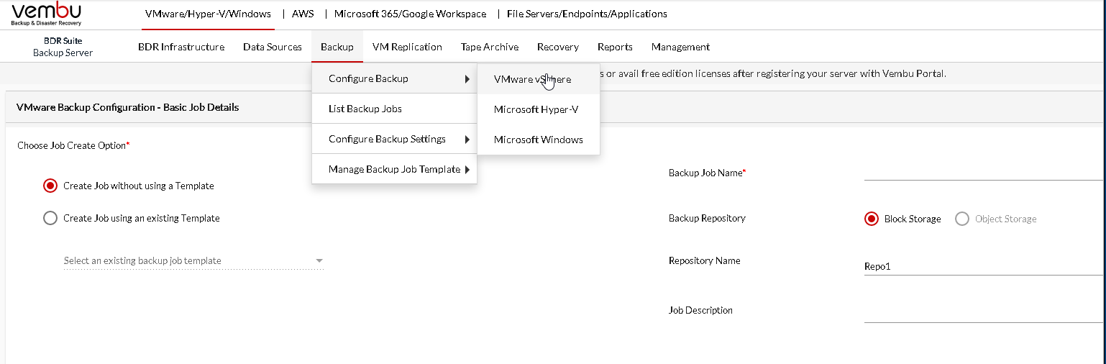Expand Manage Backup Job Template arrow

click(467, 170)
